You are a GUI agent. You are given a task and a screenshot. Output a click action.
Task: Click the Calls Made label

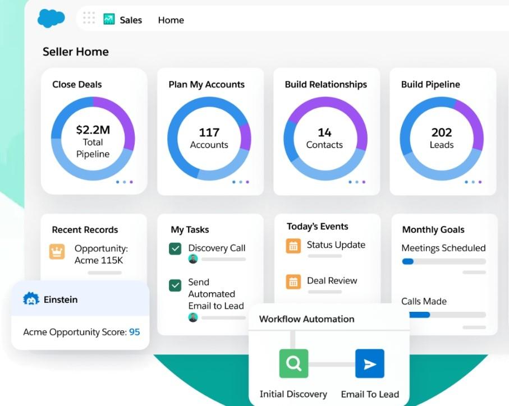coord(424,301)
